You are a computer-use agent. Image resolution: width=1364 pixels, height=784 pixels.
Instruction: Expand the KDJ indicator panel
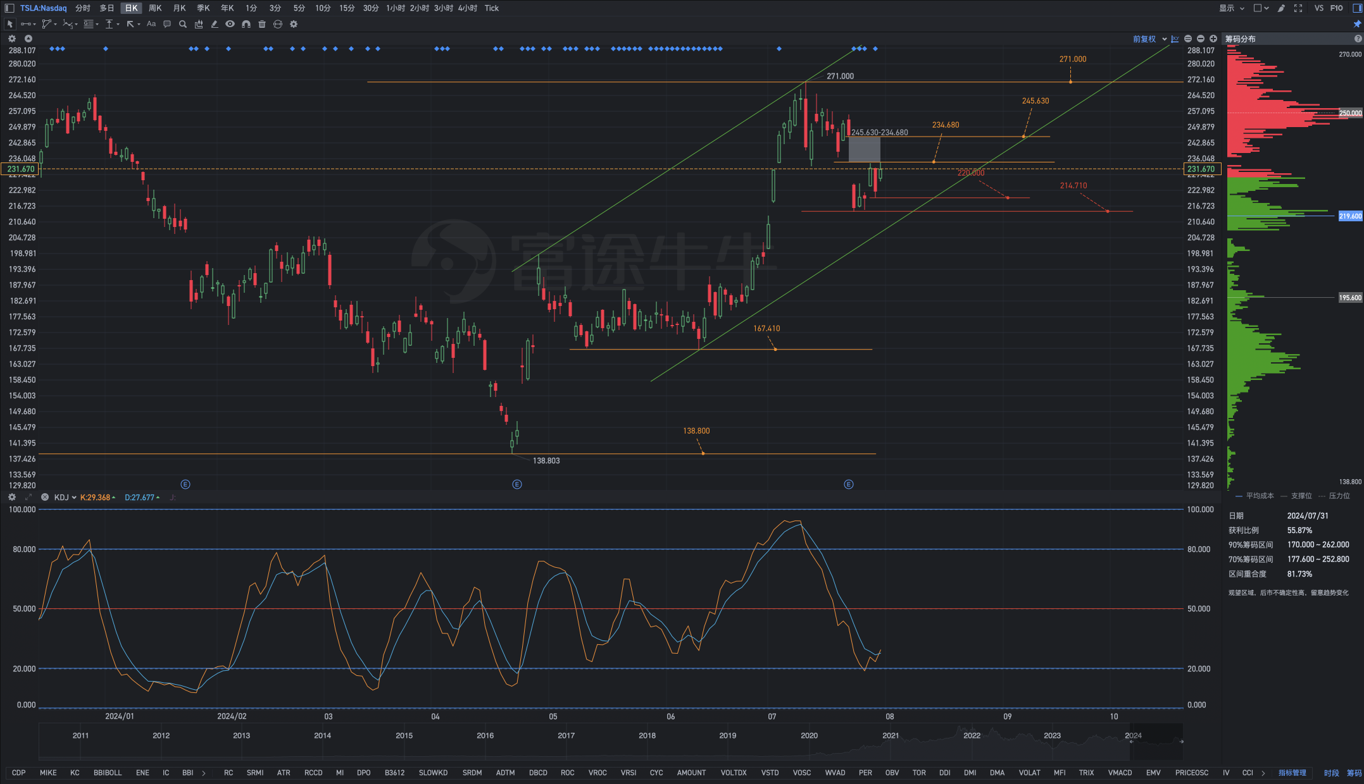pyautogui.click(x=28, y=497)
